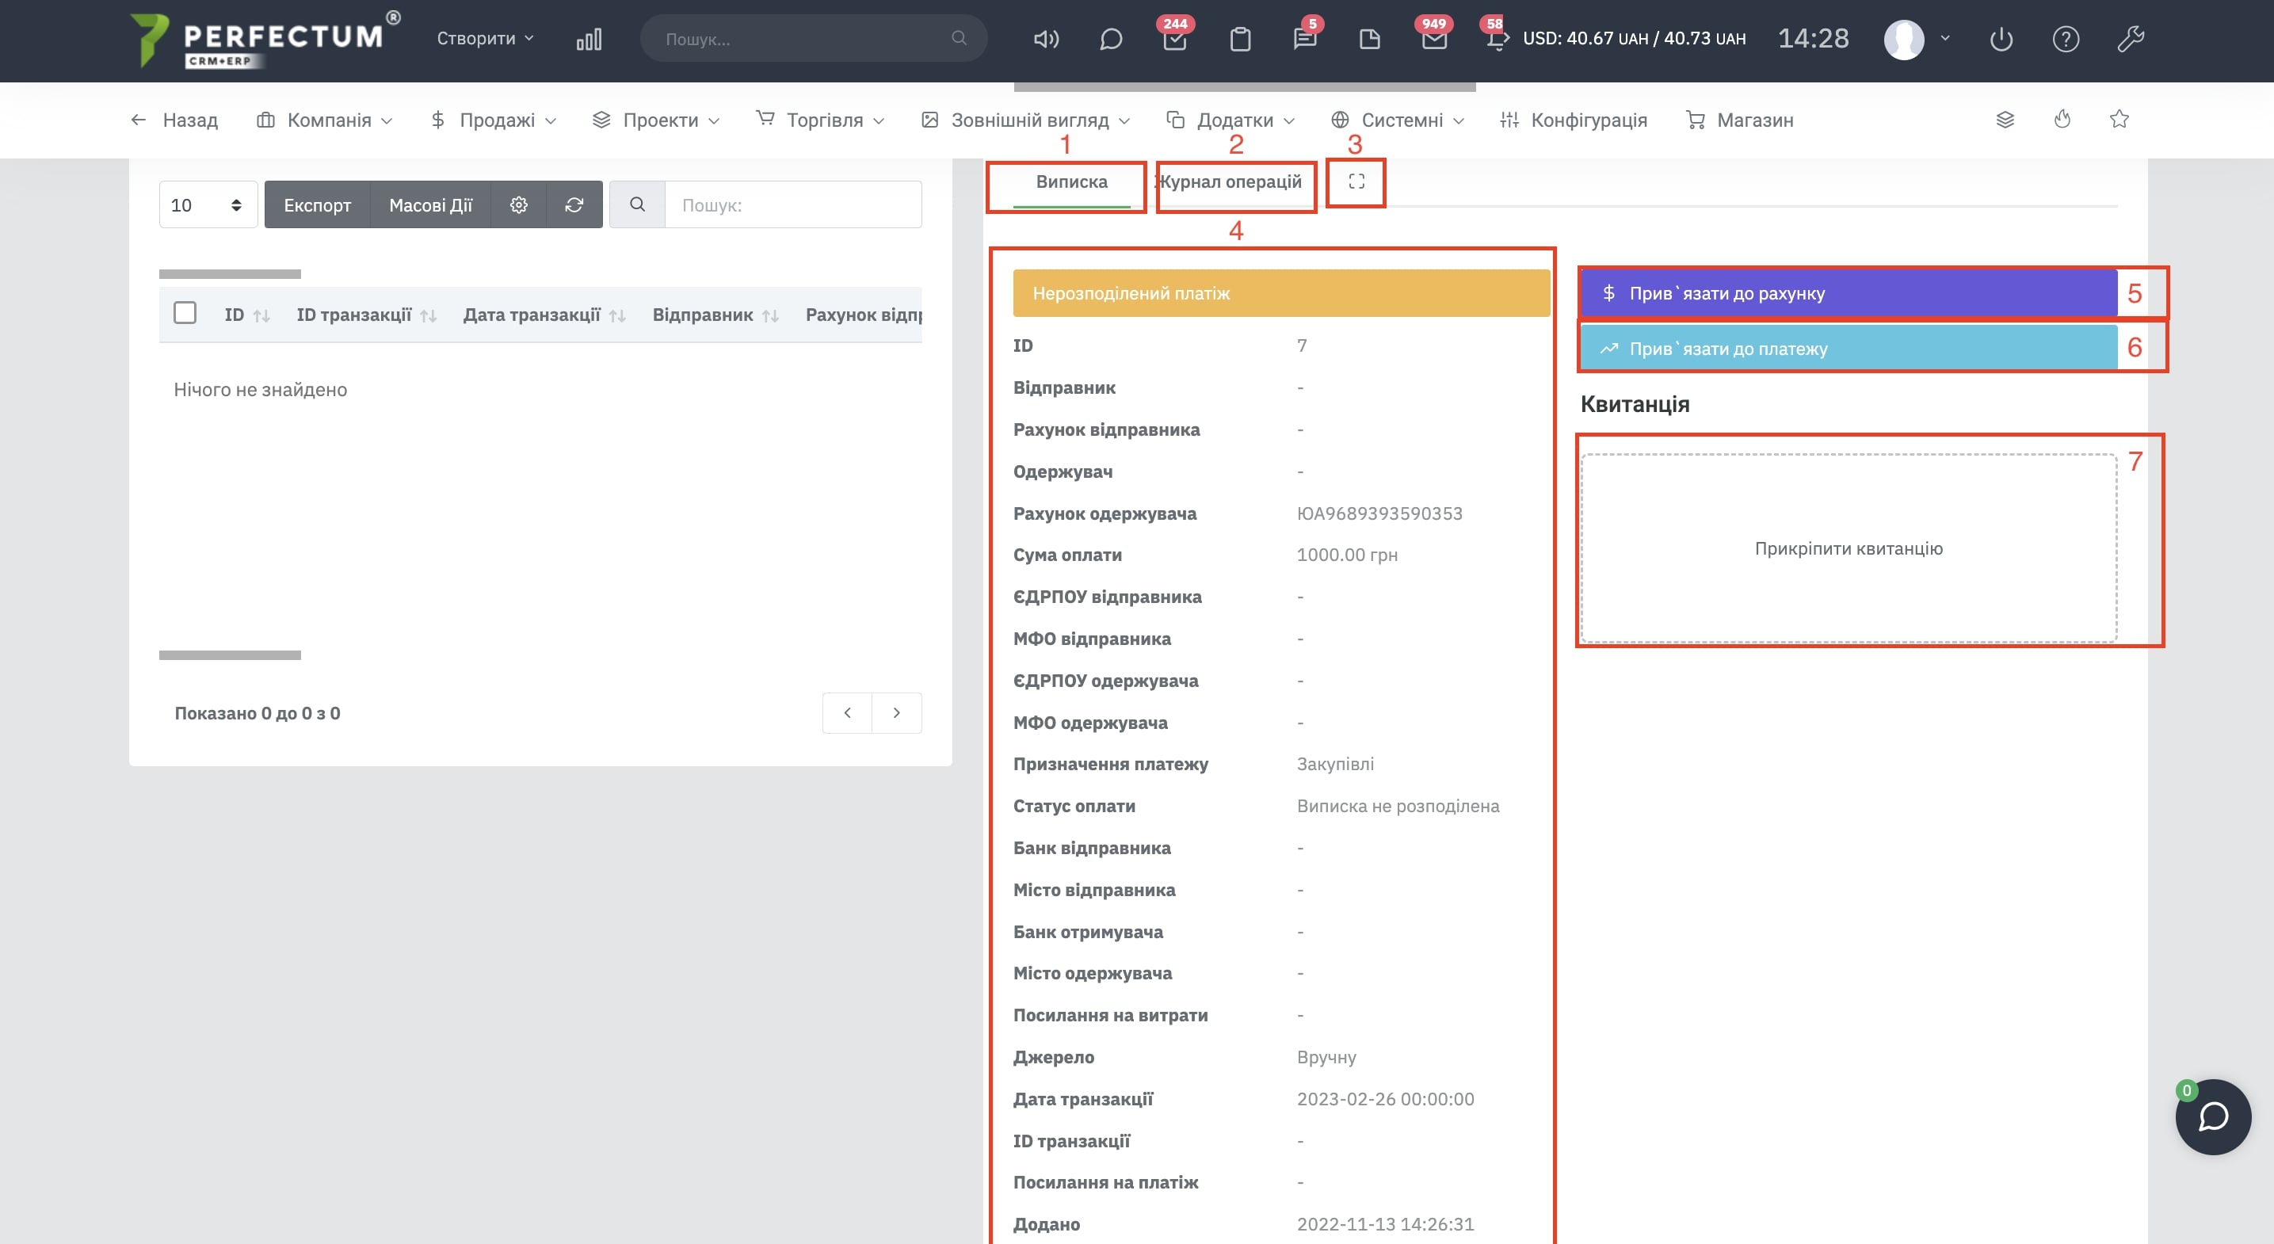
Task: Click the statistics bar chart icon
Action: click(589, 39)
